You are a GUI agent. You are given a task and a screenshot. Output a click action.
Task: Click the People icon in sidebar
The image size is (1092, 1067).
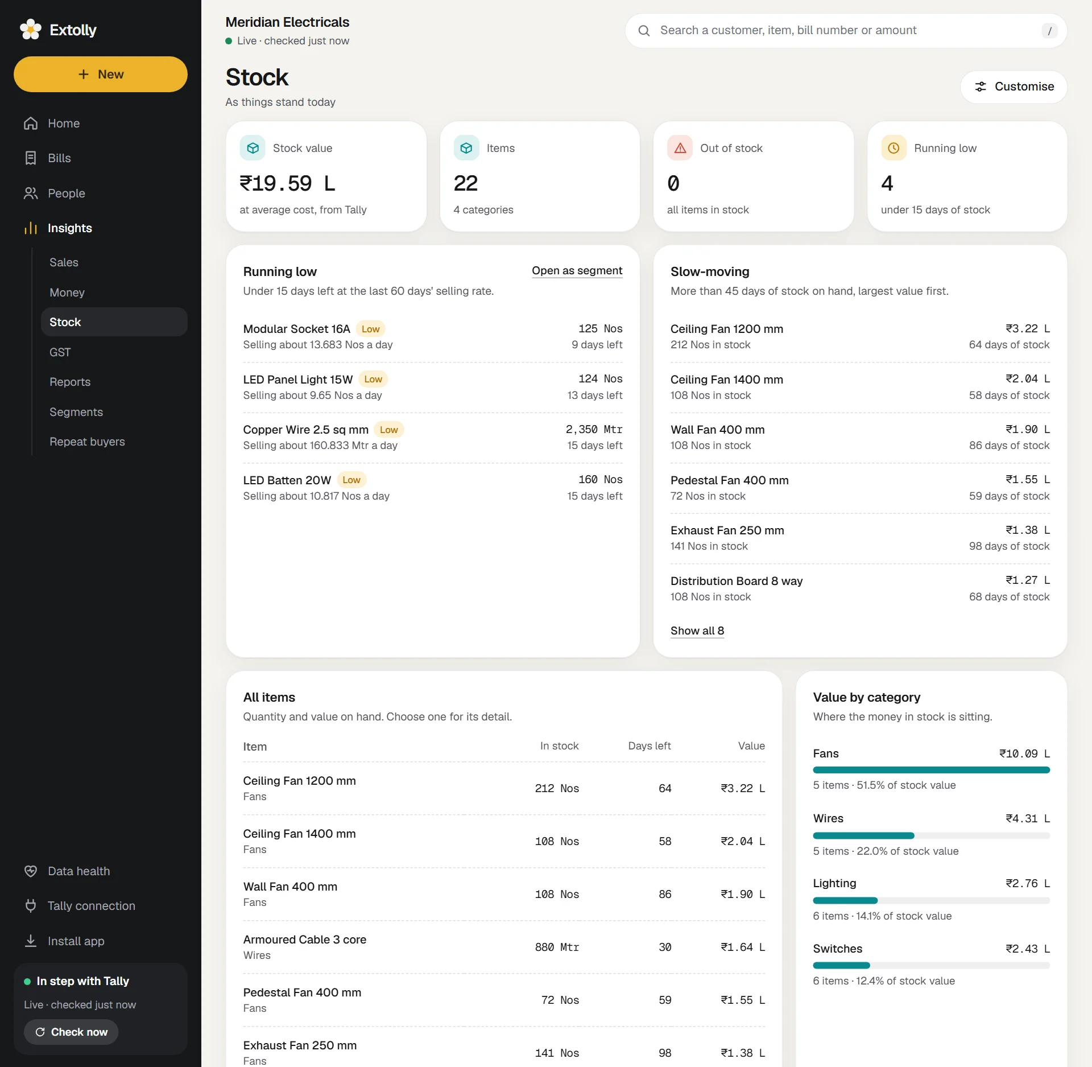tap(31, 193)
